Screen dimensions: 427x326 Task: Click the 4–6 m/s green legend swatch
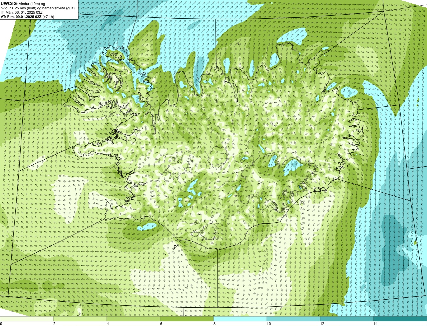tap(133, 319)
